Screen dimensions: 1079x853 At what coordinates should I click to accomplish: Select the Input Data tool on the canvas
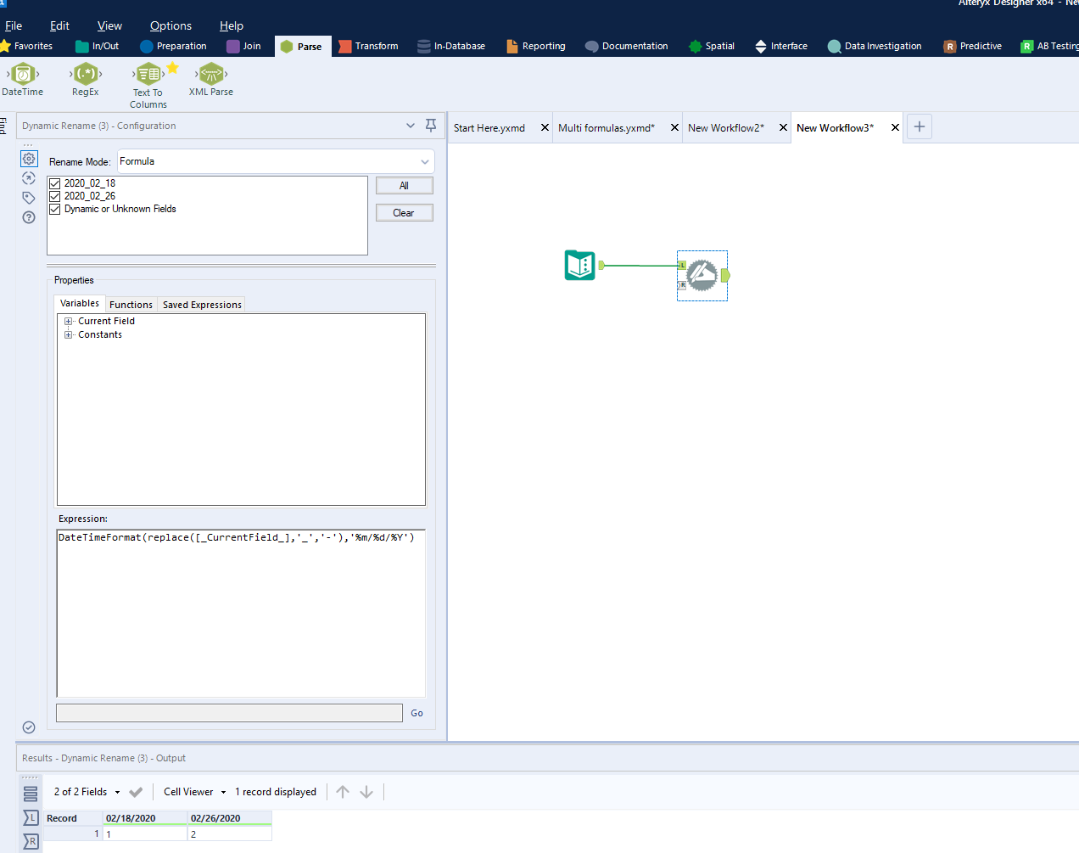(580, 265)
